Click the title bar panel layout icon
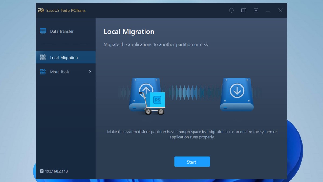Viewport: 323px width, 182px height. [x=244, y=10]
